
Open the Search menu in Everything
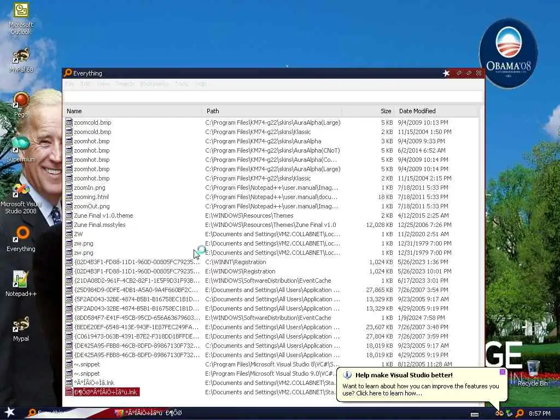coord(125,84)
